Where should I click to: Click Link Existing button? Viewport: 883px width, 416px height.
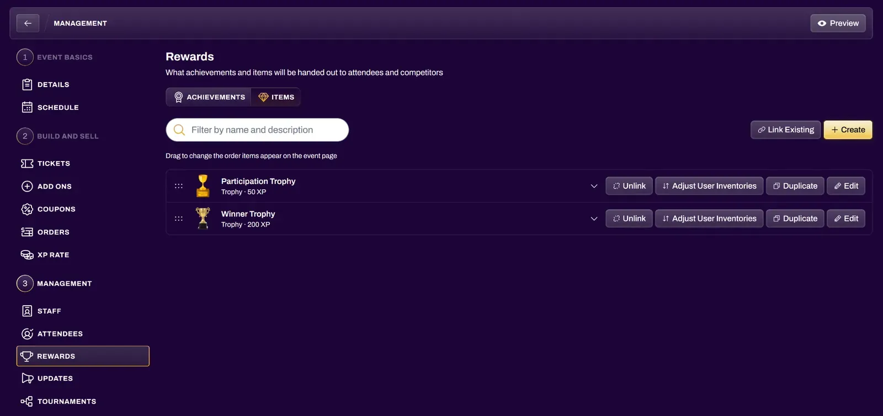point(785,130)
